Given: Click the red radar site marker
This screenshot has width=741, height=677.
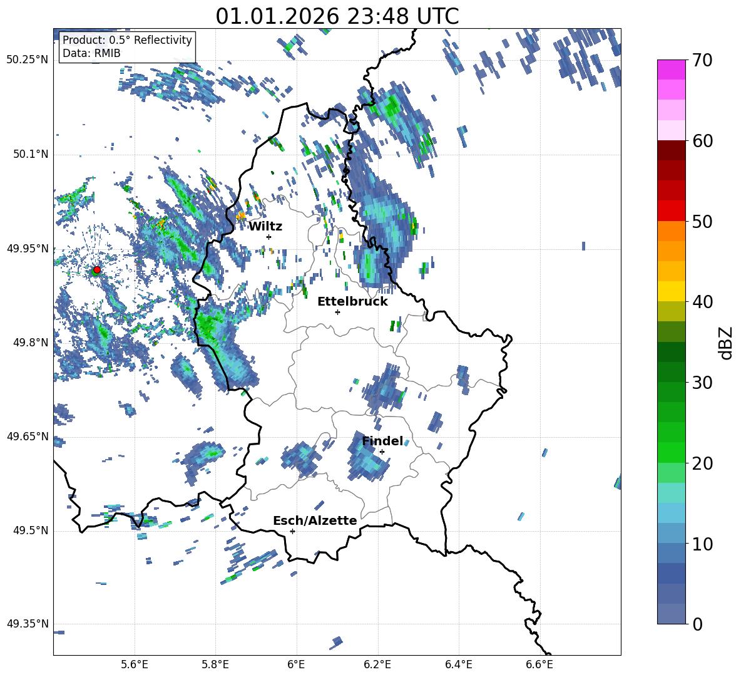Looking at the screenshot, I should point(97,269).
